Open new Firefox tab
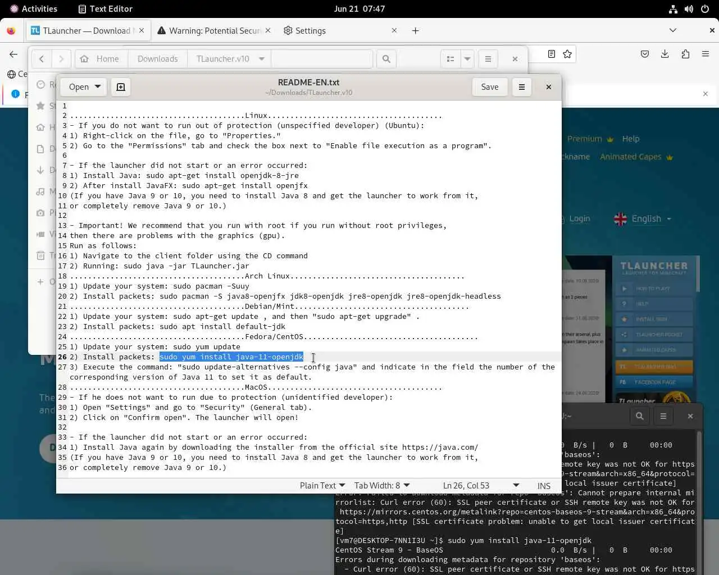 (416, 31)
